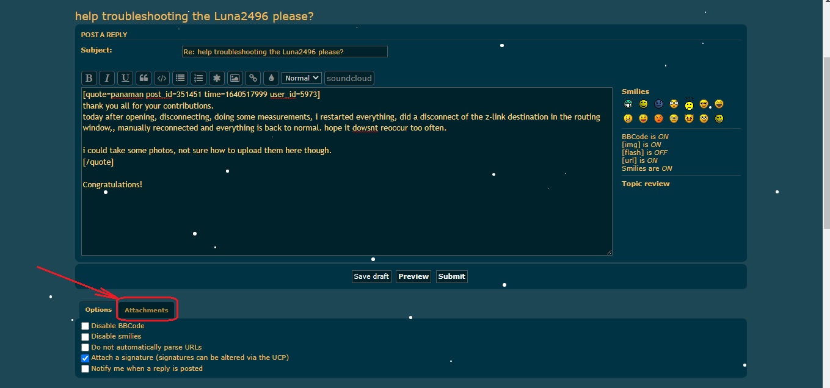Apply italic formatting button

[107, 78]
